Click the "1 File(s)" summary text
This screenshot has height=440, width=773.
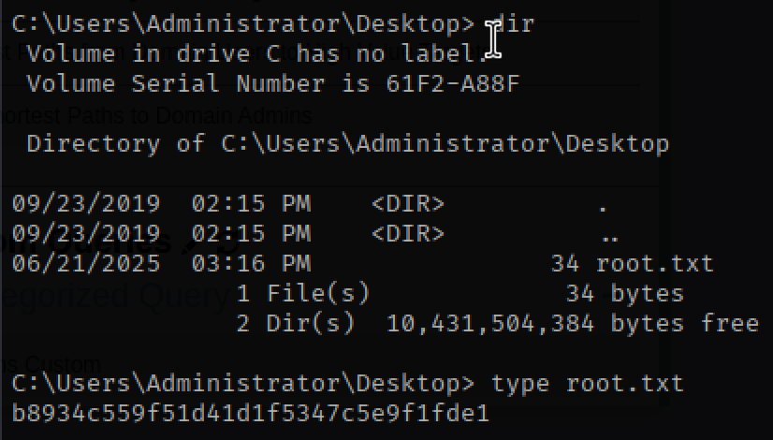click(x=302, y=294)
